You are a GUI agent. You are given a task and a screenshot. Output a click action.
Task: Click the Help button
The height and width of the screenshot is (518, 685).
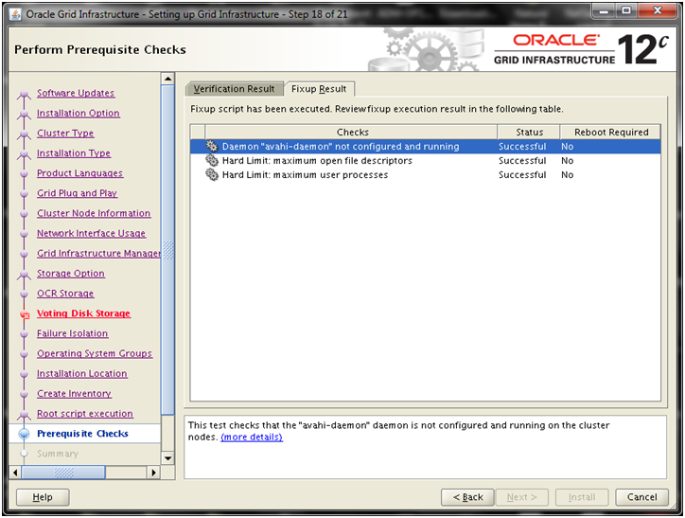click(43, 497)
